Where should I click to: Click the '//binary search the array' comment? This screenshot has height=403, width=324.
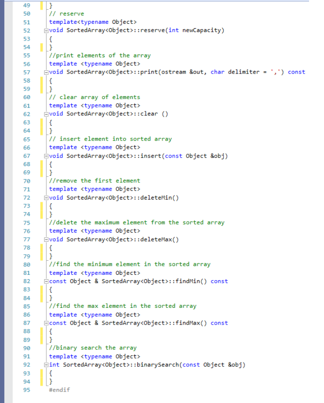pos(93,348)
